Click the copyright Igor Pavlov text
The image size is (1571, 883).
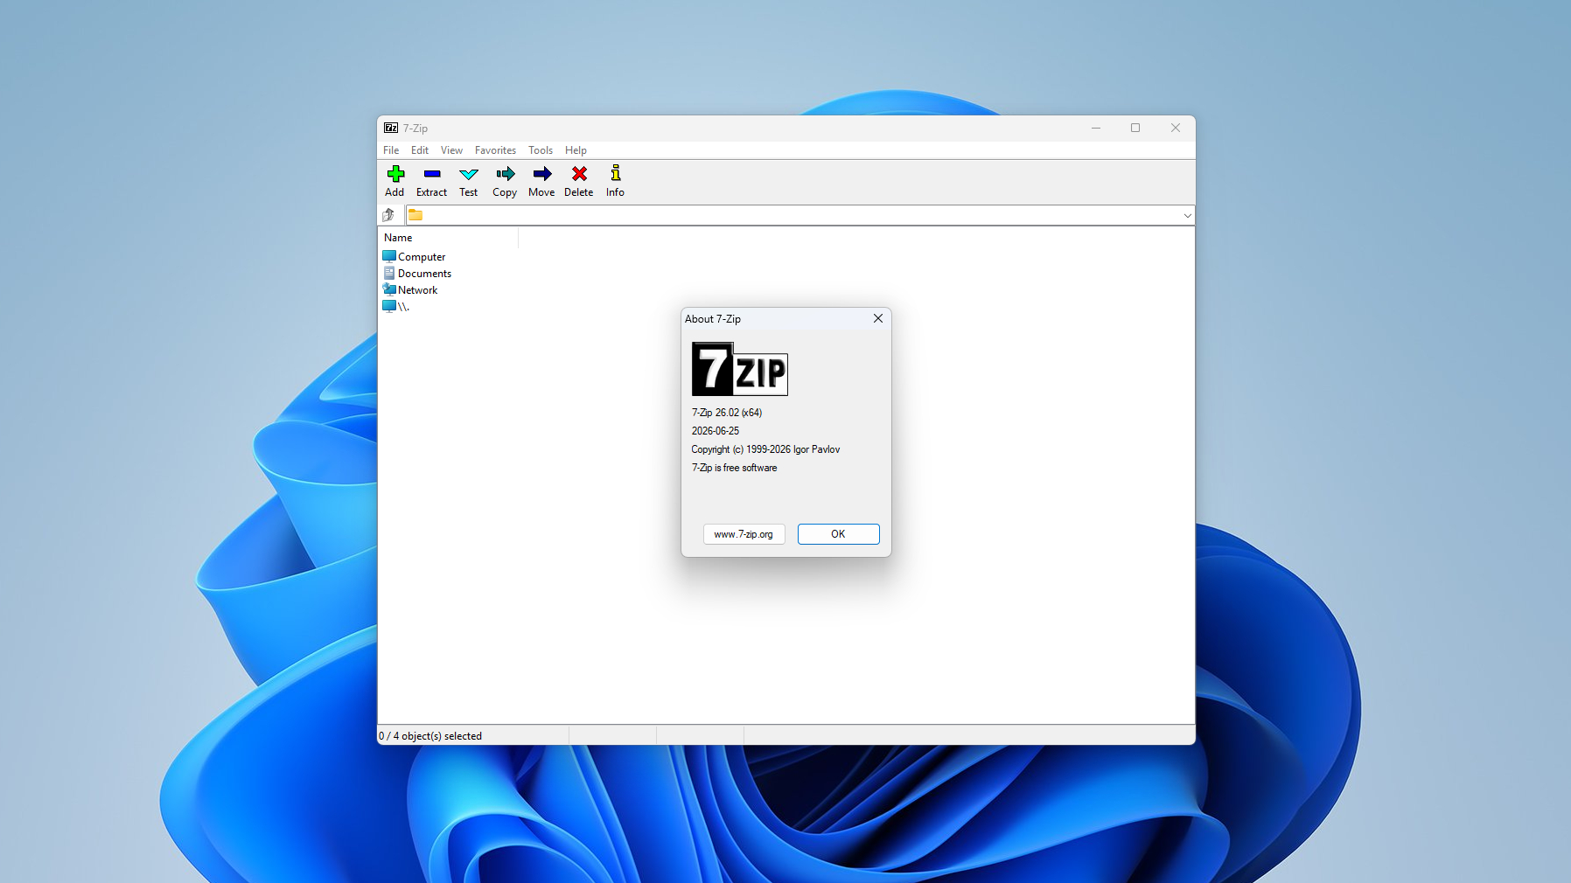(765, 449)
